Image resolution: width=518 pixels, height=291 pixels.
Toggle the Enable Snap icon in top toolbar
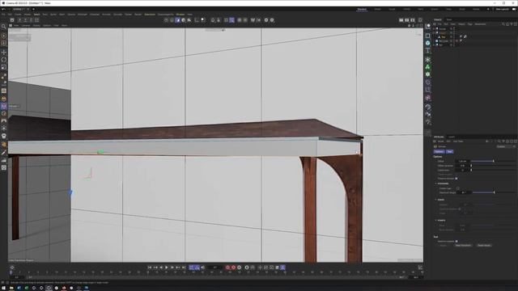[x=213, y=20]
